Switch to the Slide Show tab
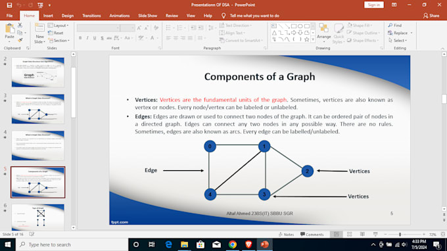 [148, 16]
